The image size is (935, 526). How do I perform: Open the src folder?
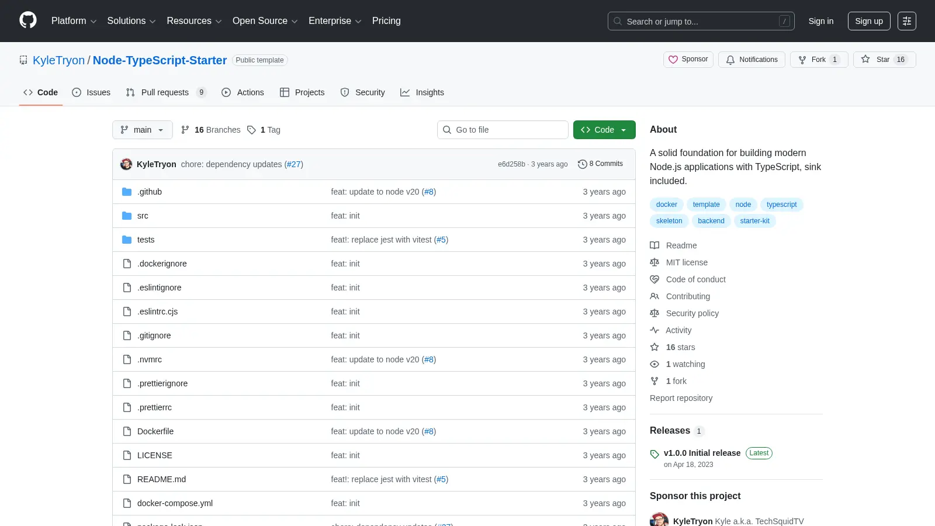pos(143,216)
